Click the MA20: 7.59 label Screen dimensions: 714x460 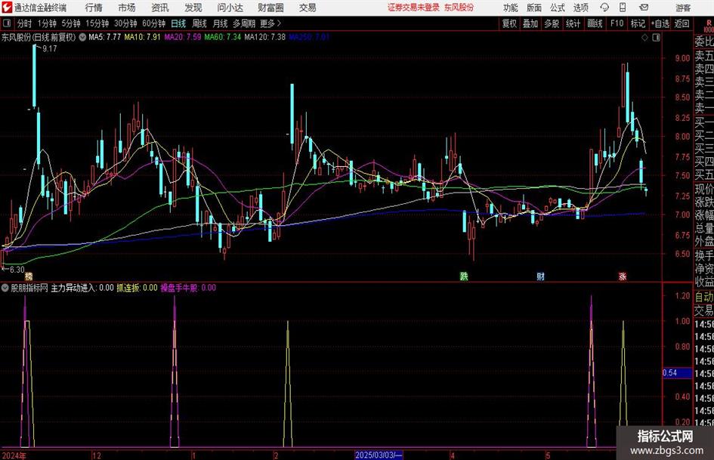(183, 37)
